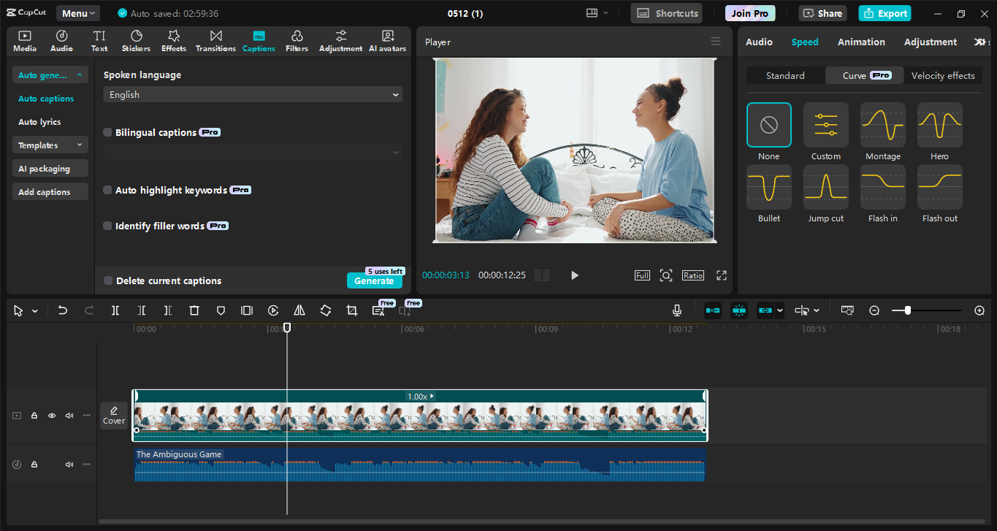
Task: Enable Identify filler words
Action: (107, 225)
